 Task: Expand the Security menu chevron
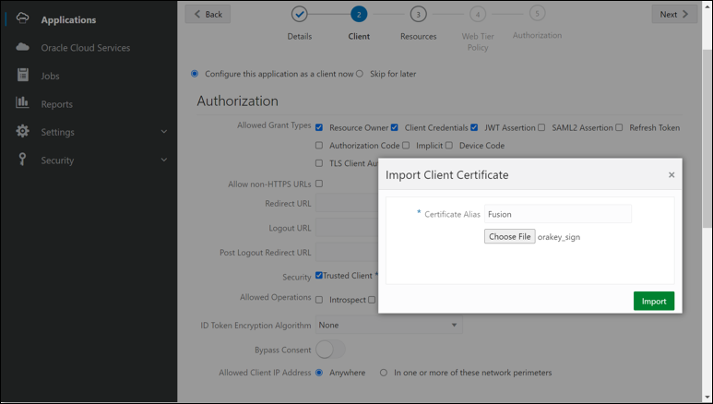click(164, 160)
